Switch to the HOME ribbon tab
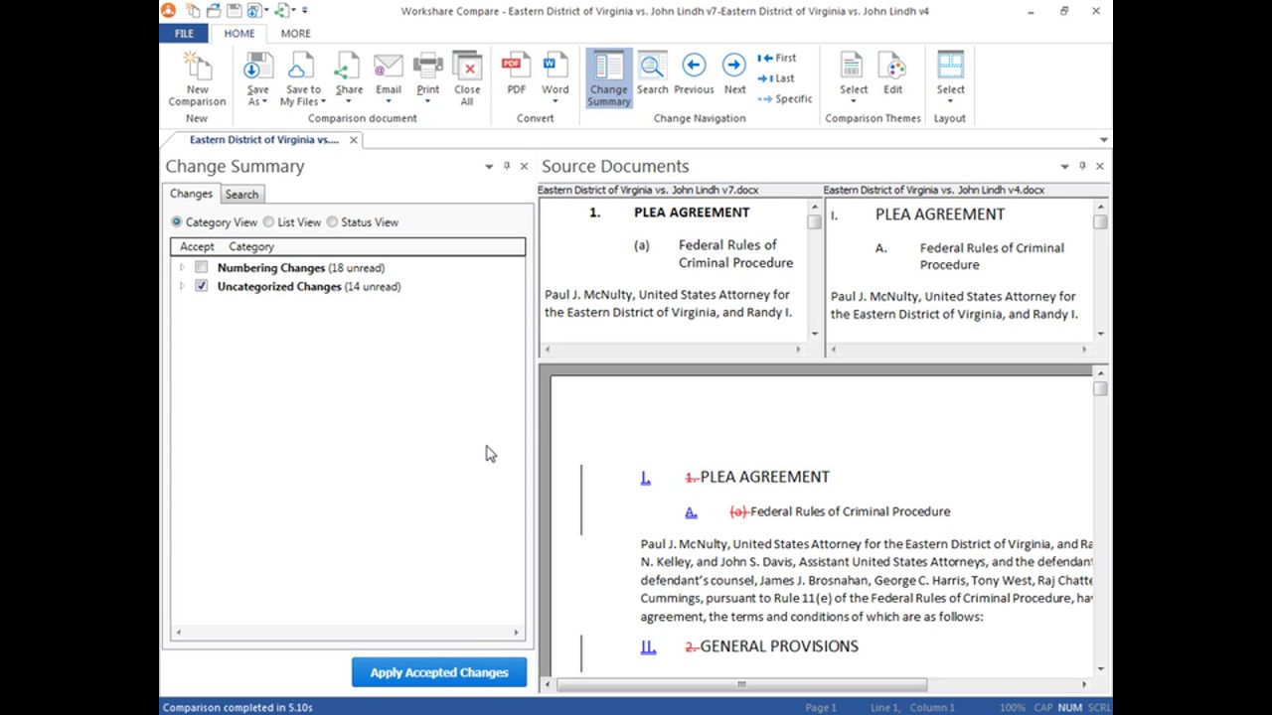Image resolution: width=1272 pixels, height=715 pixels. (x=239, y=33)
